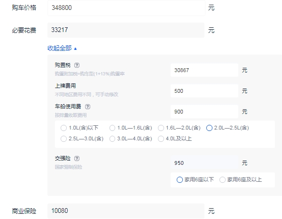
Task: Click the 车船使用费 amount field
Action: [x=204, y=112]
